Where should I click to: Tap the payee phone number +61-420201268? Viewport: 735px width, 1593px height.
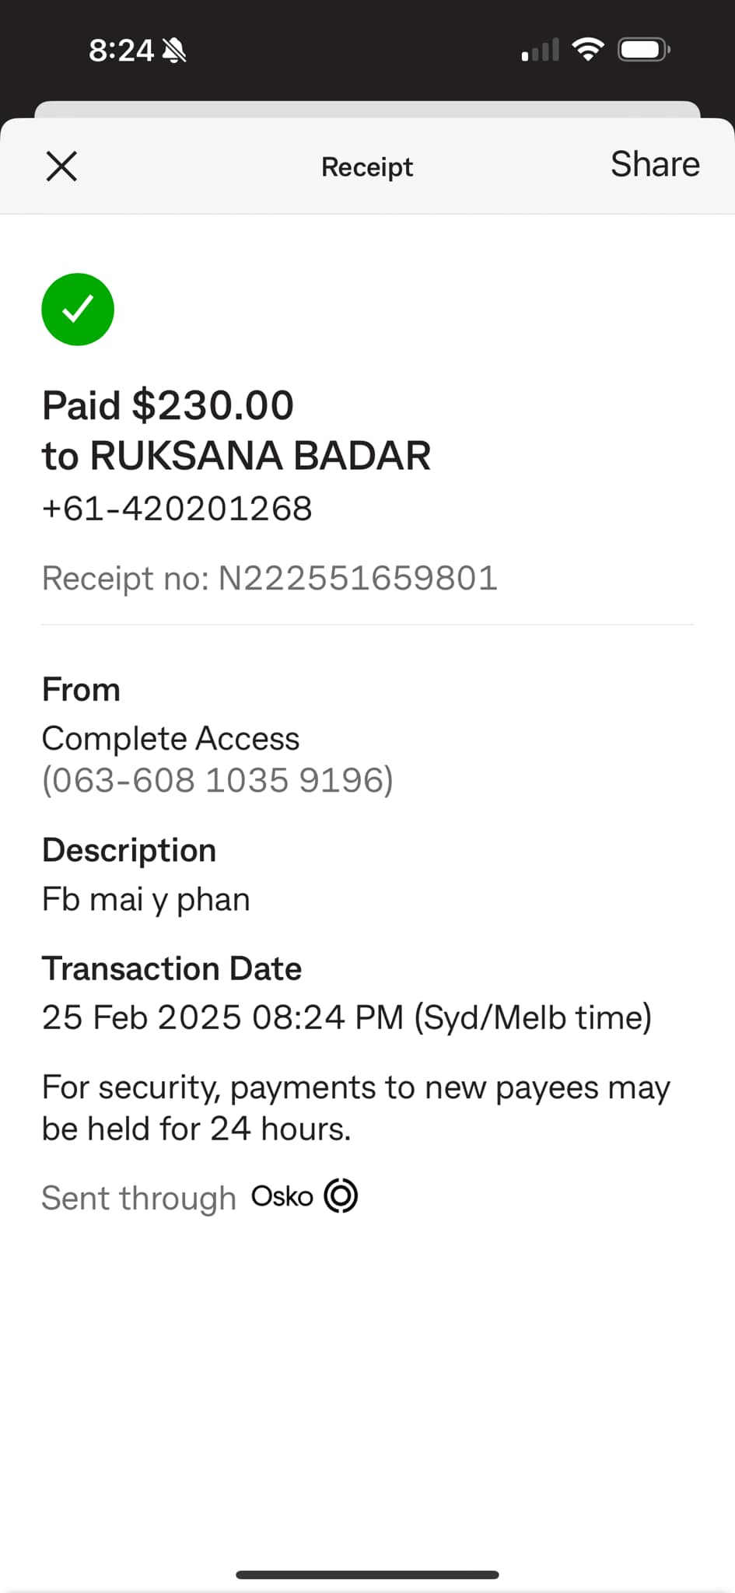pos(177,509)
